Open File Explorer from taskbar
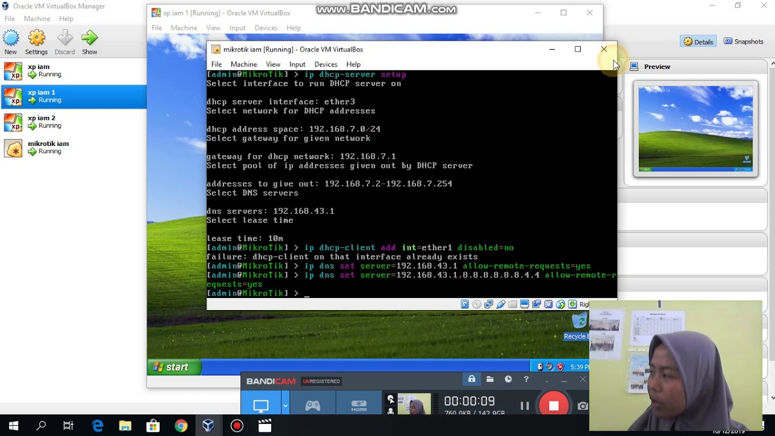This screenshot has width=775, height=436. 125,426
